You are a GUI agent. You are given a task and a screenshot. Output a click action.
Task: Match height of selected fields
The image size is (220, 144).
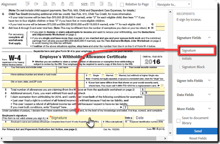pyautogui.click(x=102, y=4)
